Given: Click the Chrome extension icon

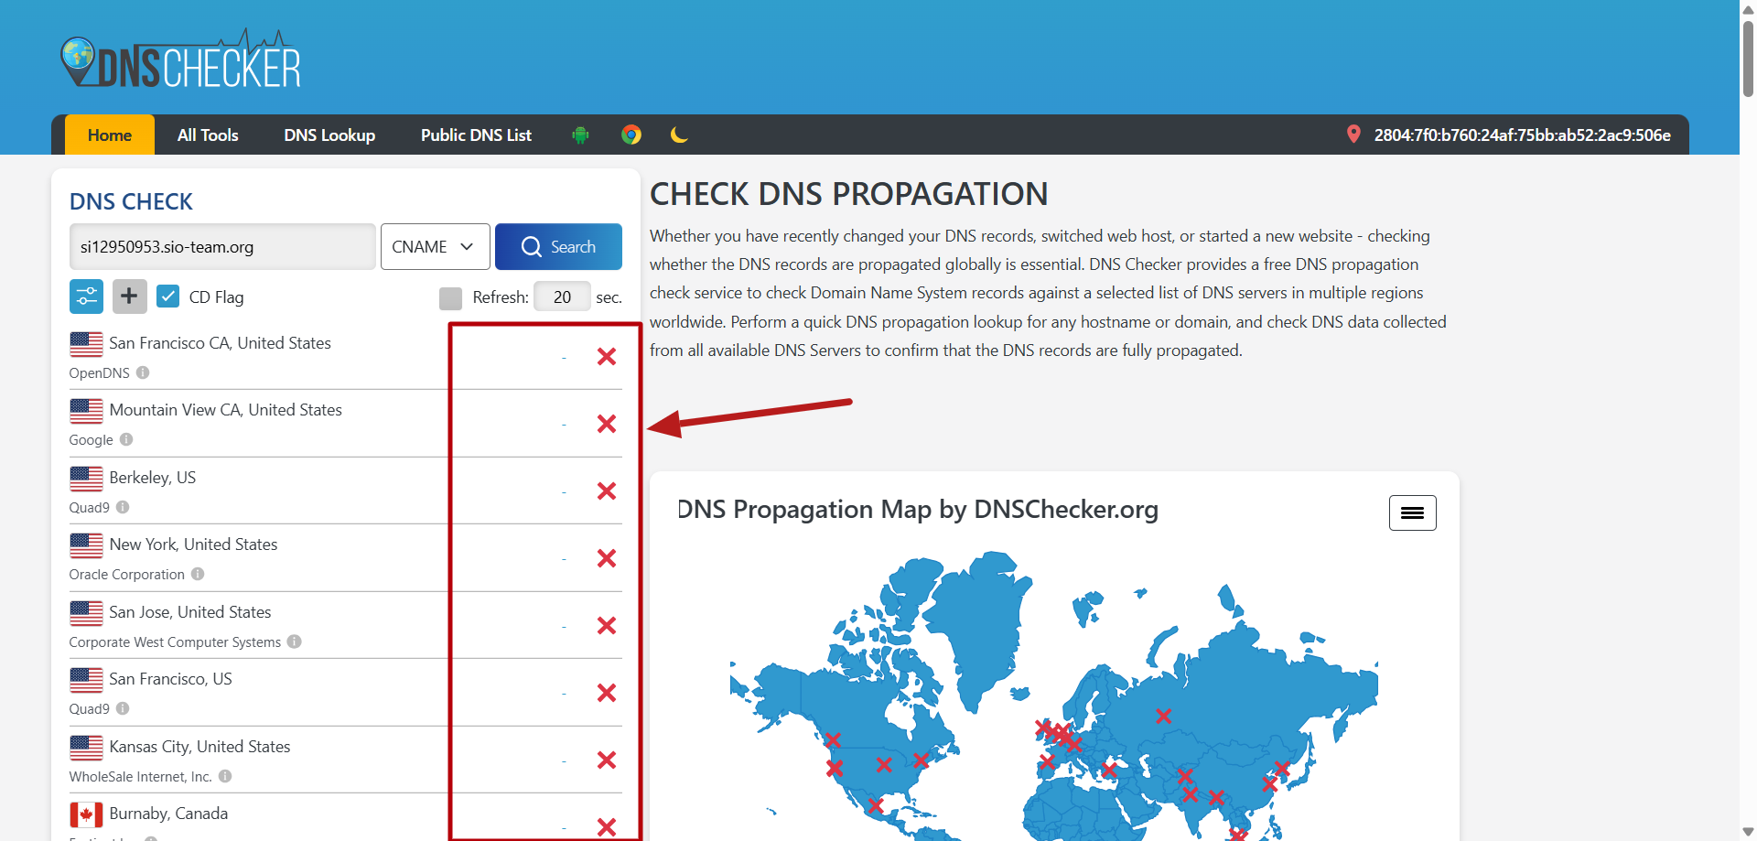Looking at the screenshot, I should click(631, 135).
